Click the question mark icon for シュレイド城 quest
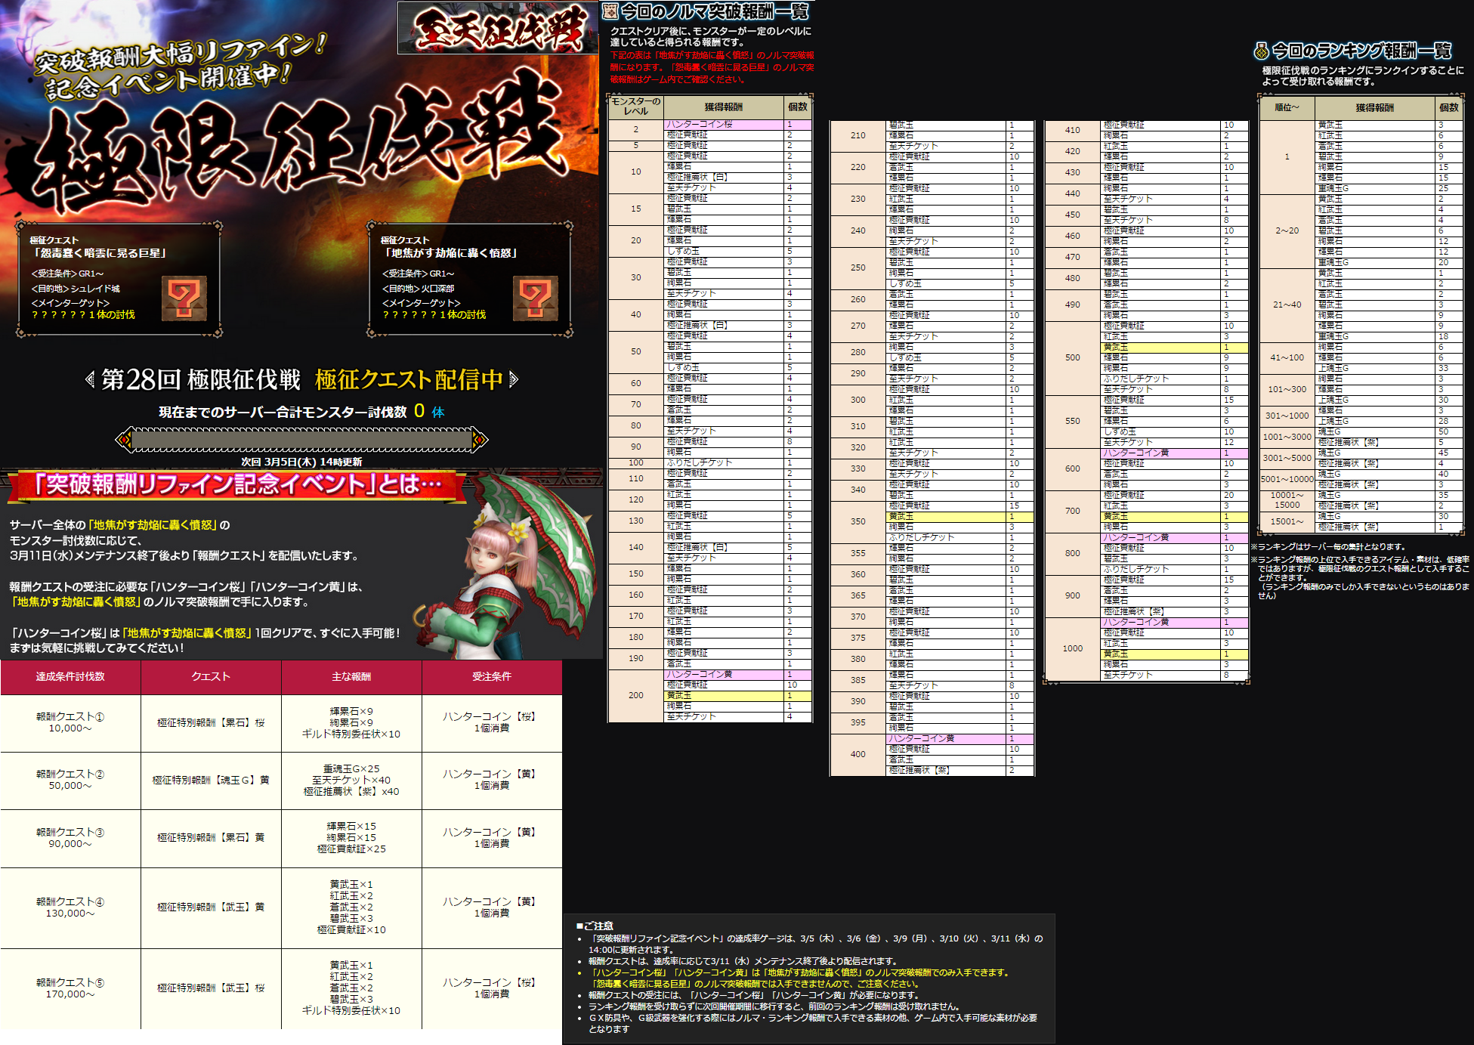1474x1045 pixels. (x=184, y=298)
